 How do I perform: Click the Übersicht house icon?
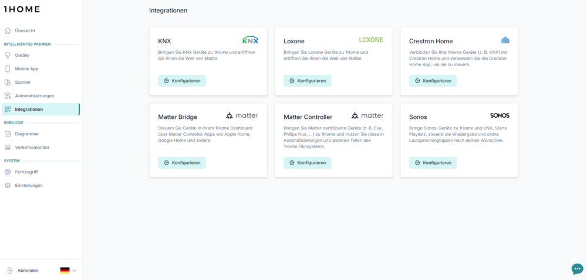tap(8, 30)
